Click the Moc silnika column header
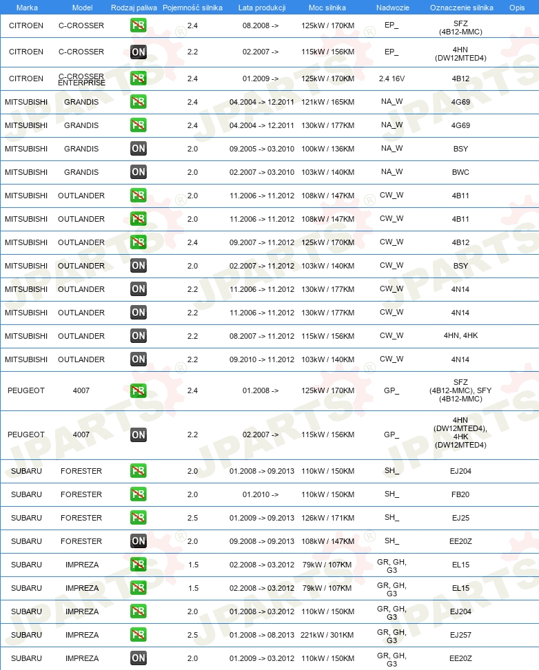Viewport: 539px width, 670px height. 327,8
